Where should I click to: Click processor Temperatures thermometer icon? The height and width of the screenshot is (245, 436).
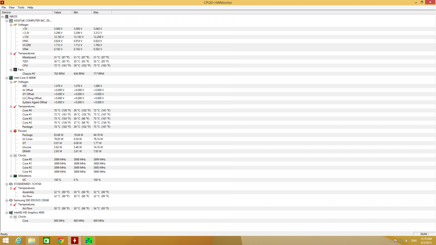coord(15,106)
